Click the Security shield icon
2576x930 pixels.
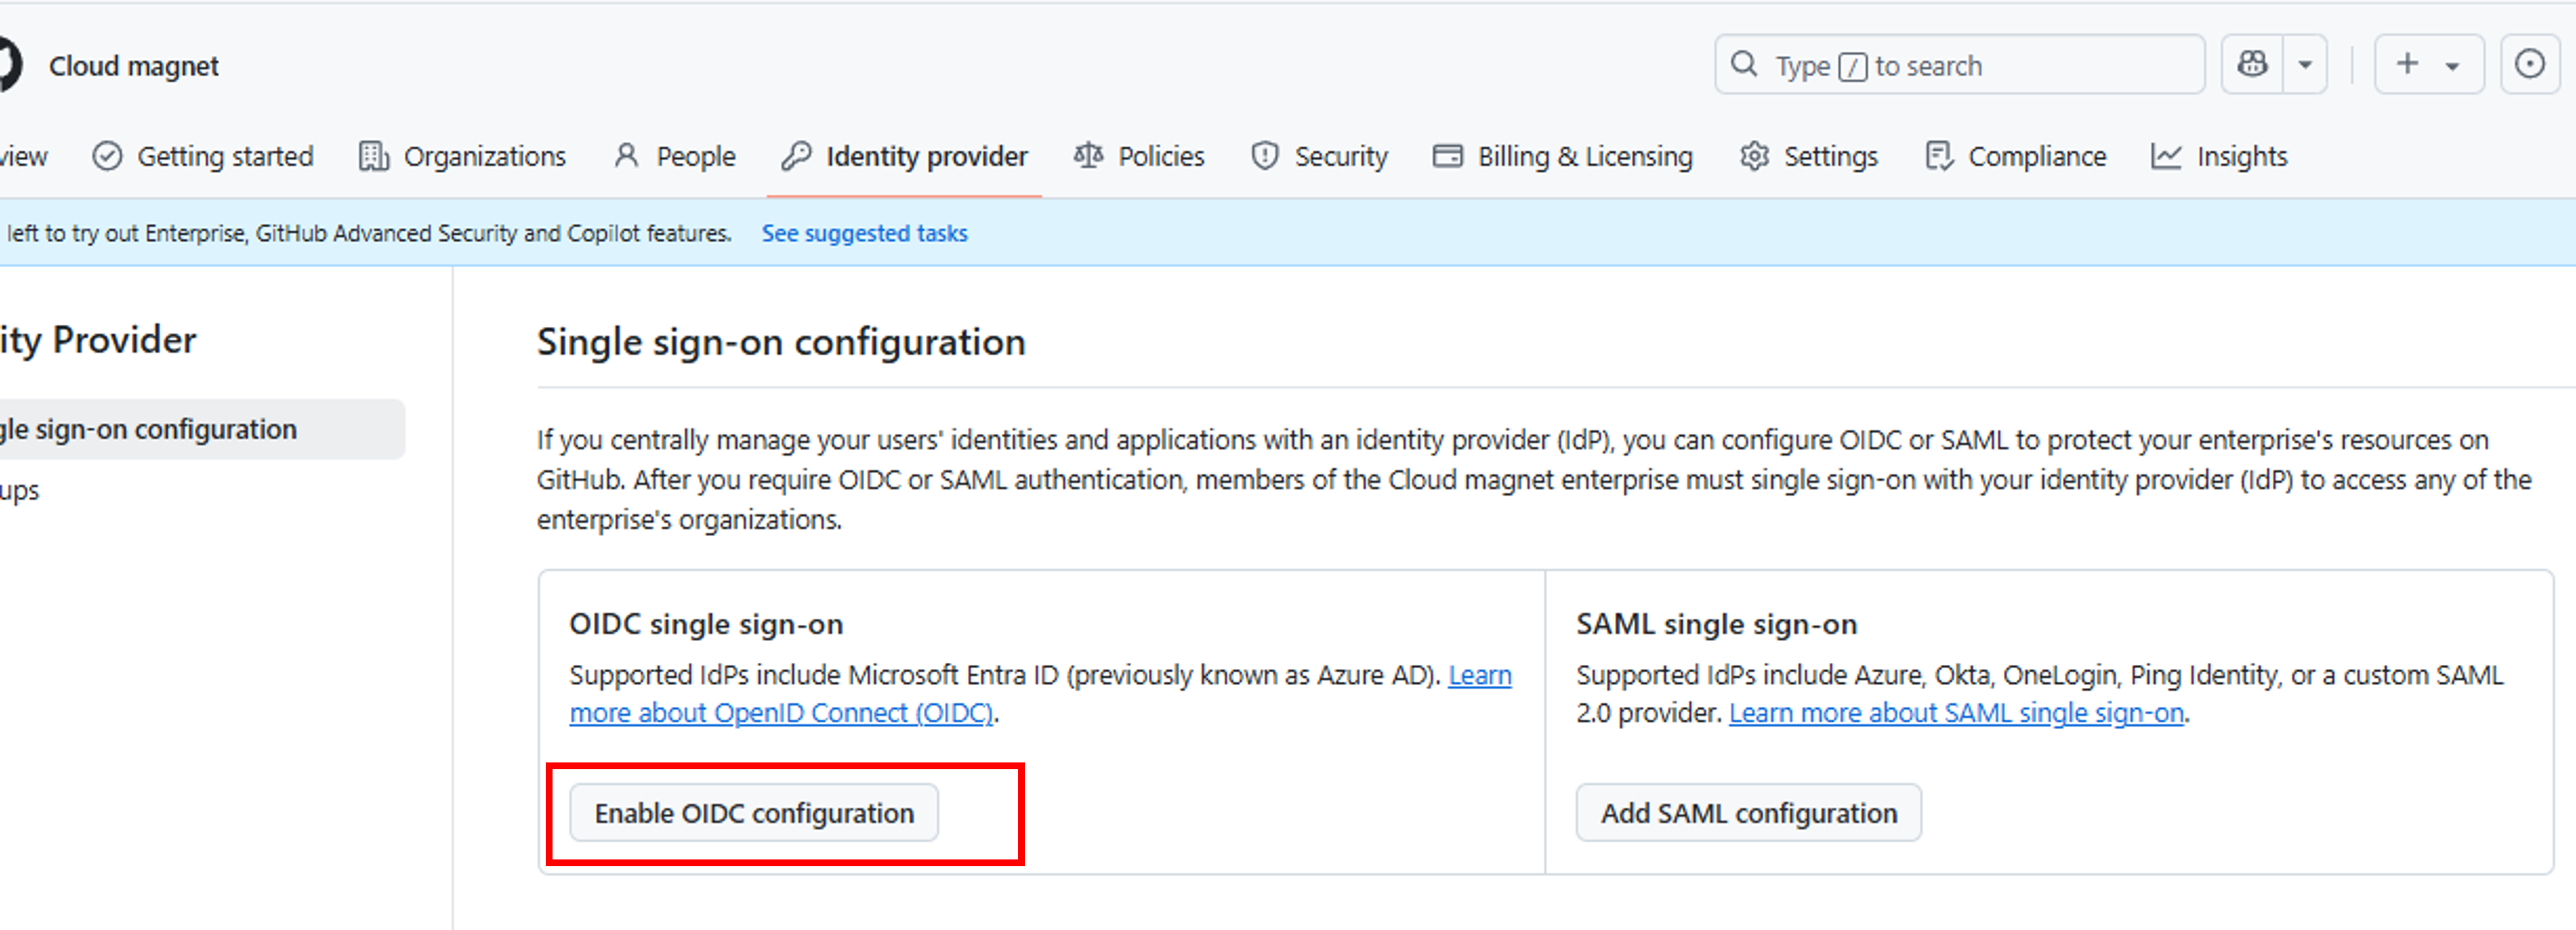(1264, 157)
